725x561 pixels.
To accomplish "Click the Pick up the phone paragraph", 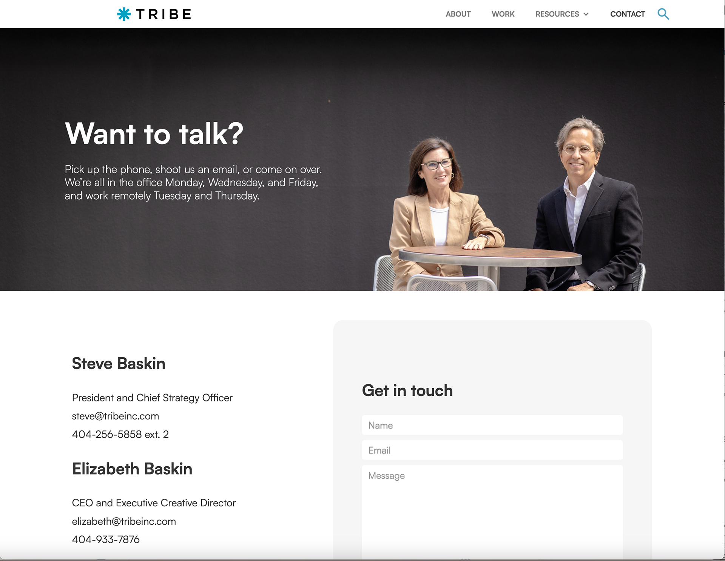I will pyautogui.click(x=193, y=183).
